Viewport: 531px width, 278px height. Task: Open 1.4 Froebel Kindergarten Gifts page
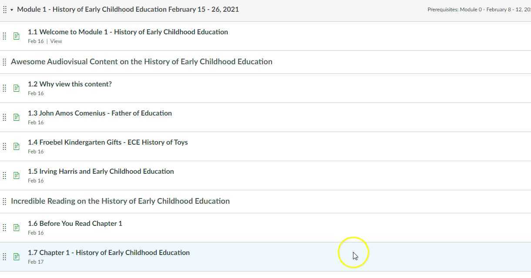pos(108,142)
